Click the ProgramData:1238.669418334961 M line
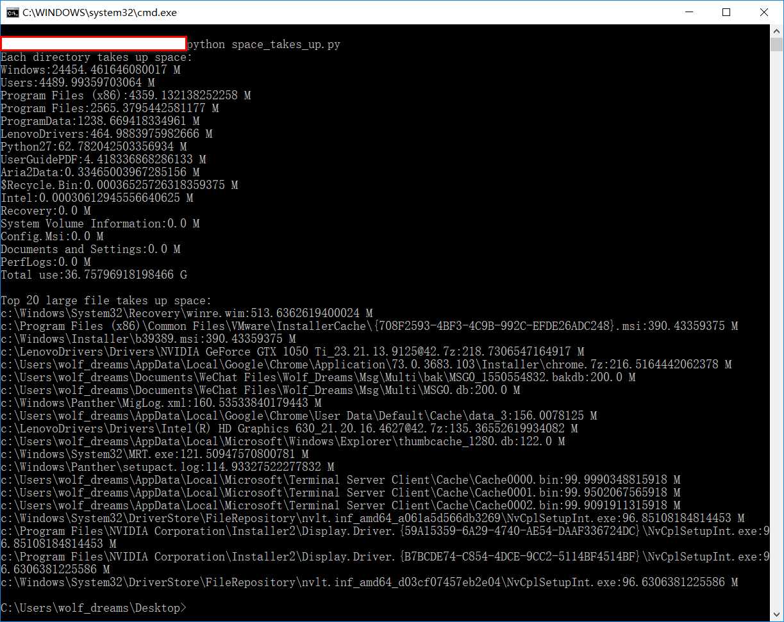784x622 pixels. [100, 121]
